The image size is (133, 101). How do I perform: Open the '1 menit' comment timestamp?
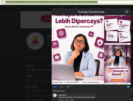(61, 100)
